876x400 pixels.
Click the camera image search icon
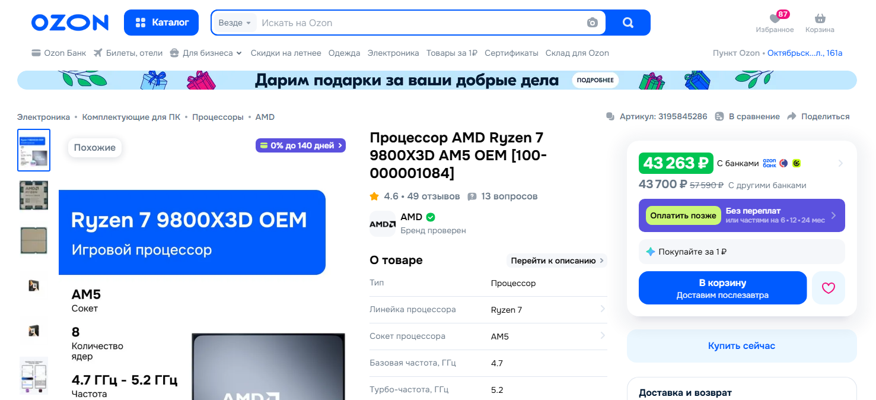(x=592, y=23)
